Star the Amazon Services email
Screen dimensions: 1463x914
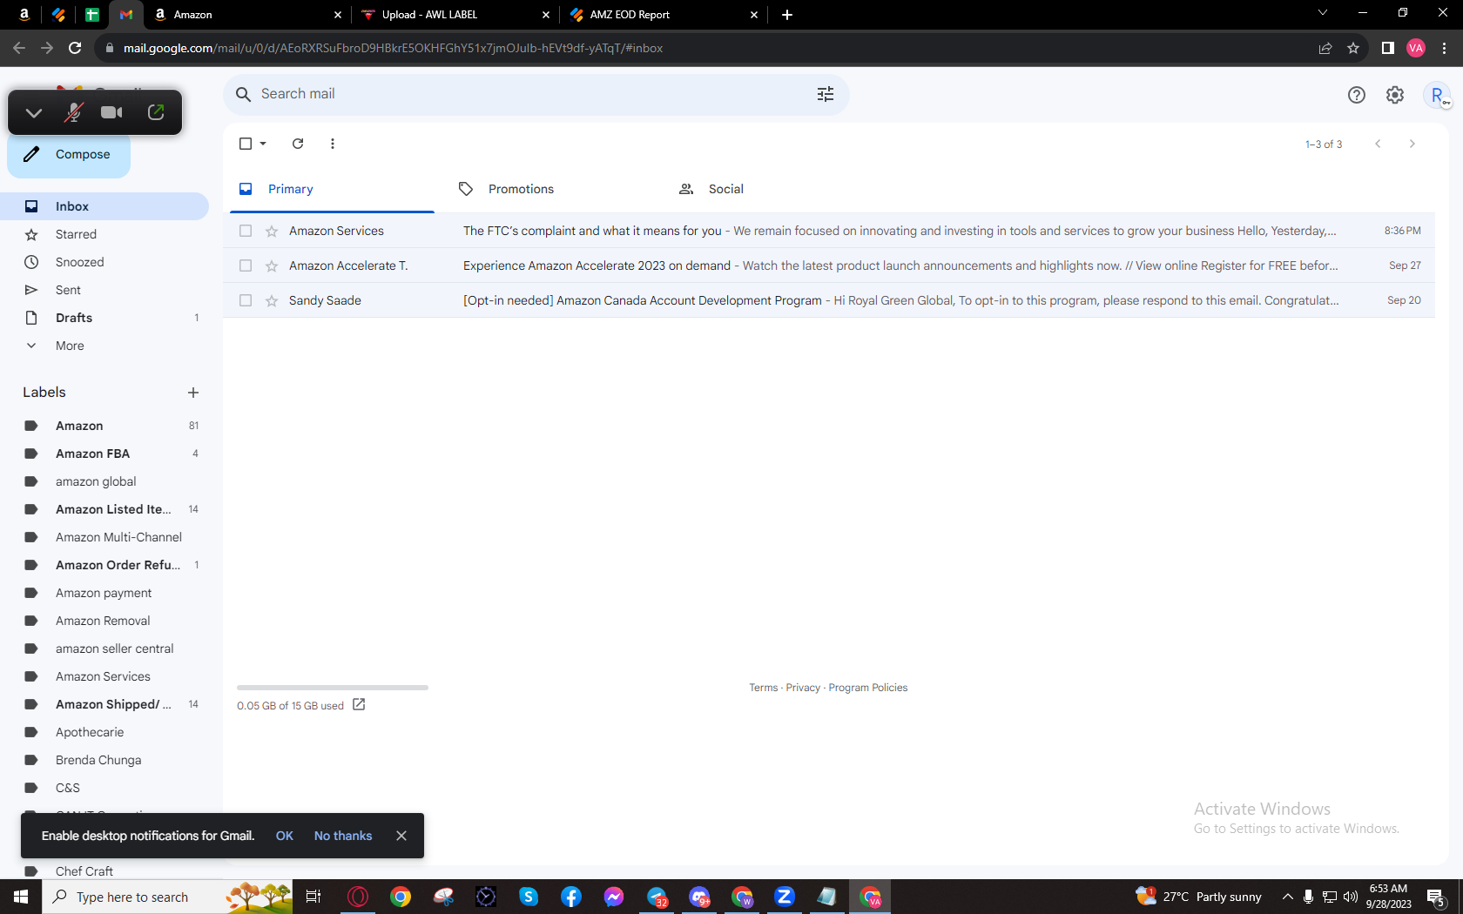(272, 231)
